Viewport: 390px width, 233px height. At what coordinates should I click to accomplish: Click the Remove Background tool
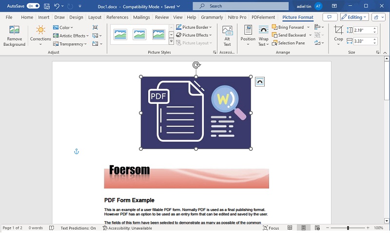[14, 36]
